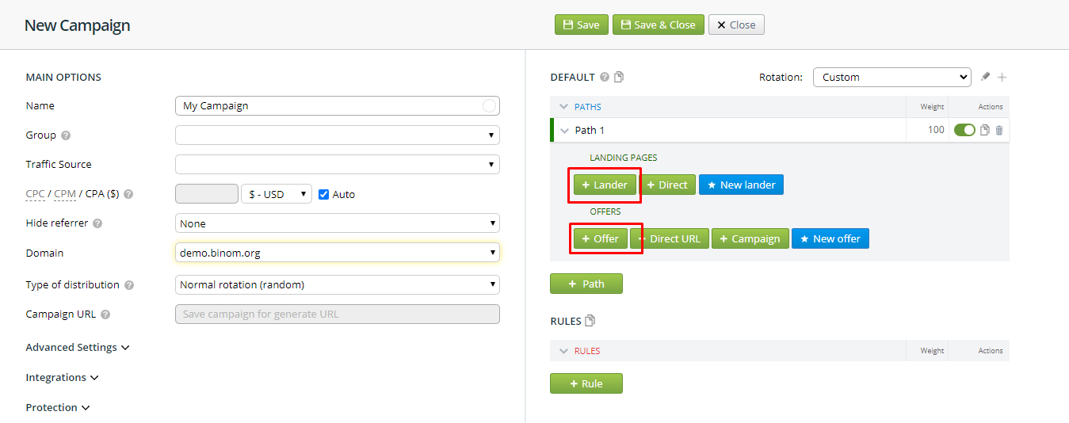Click the Save & Close button
The width and height of the screenshot is (1069, 423).
pyautogui.click(x=658, y=25)
